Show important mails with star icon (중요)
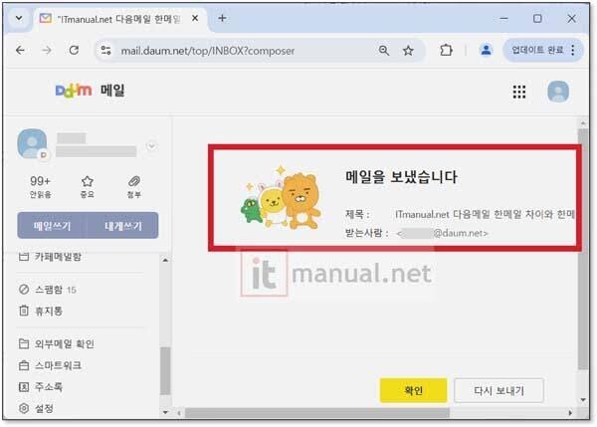This screenshot has height=427, width=597. pos(88,187)
